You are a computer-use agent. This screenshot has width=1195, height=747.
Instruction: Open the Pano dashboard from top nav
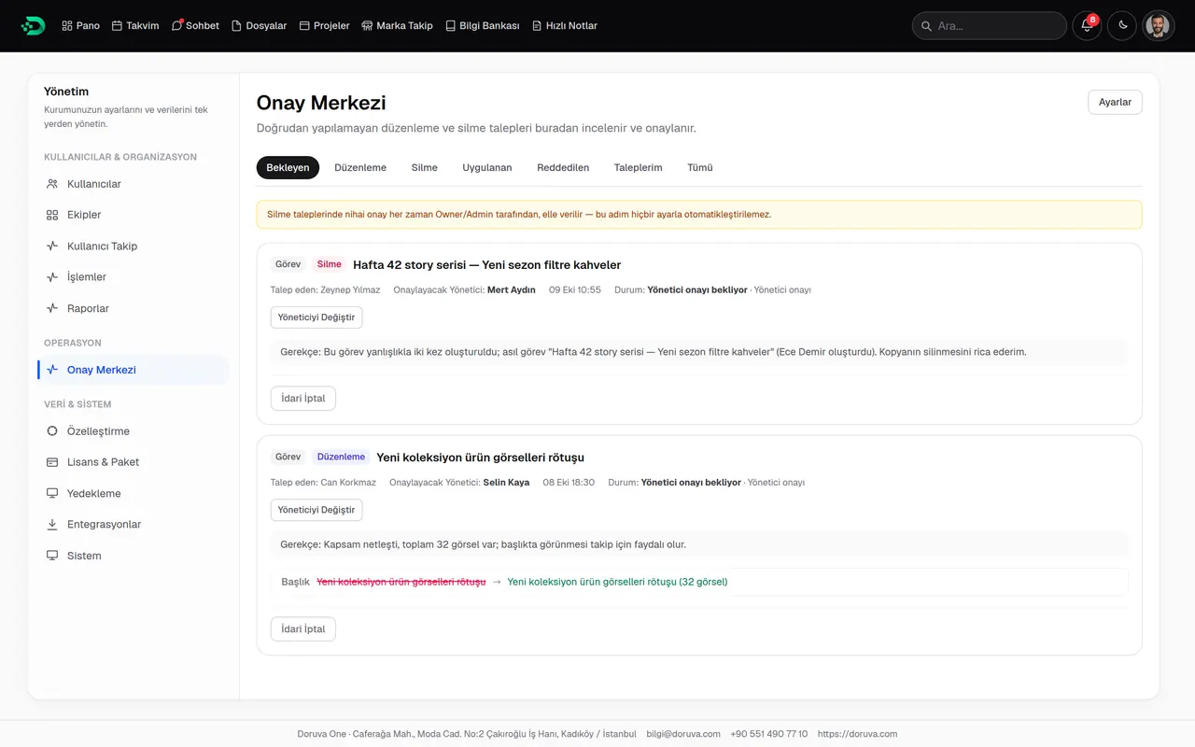(80, 26)
